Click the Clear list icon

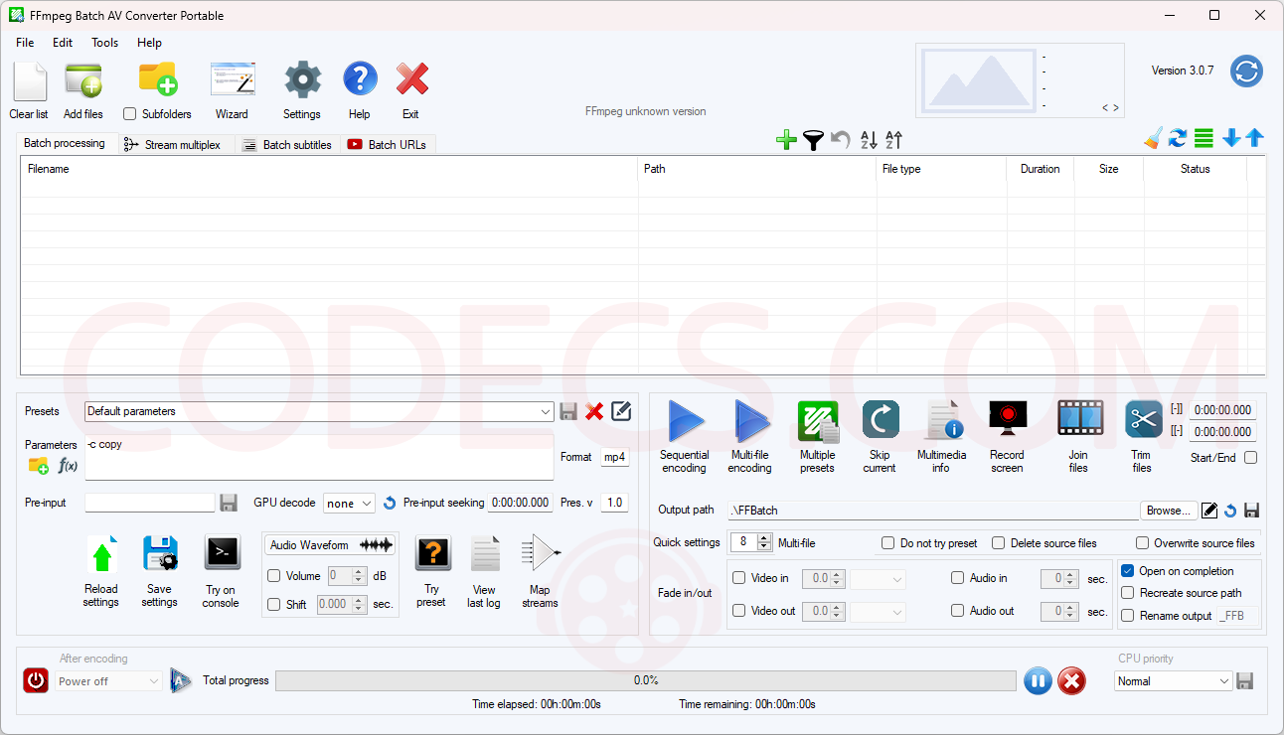pyautogui.click(x=29, y=80)
